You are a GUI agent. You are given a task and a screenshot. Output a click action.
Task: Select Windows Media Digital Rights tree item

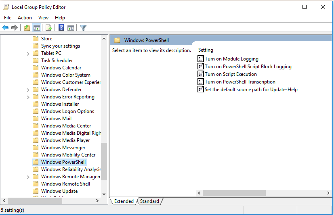coord(71,133)
